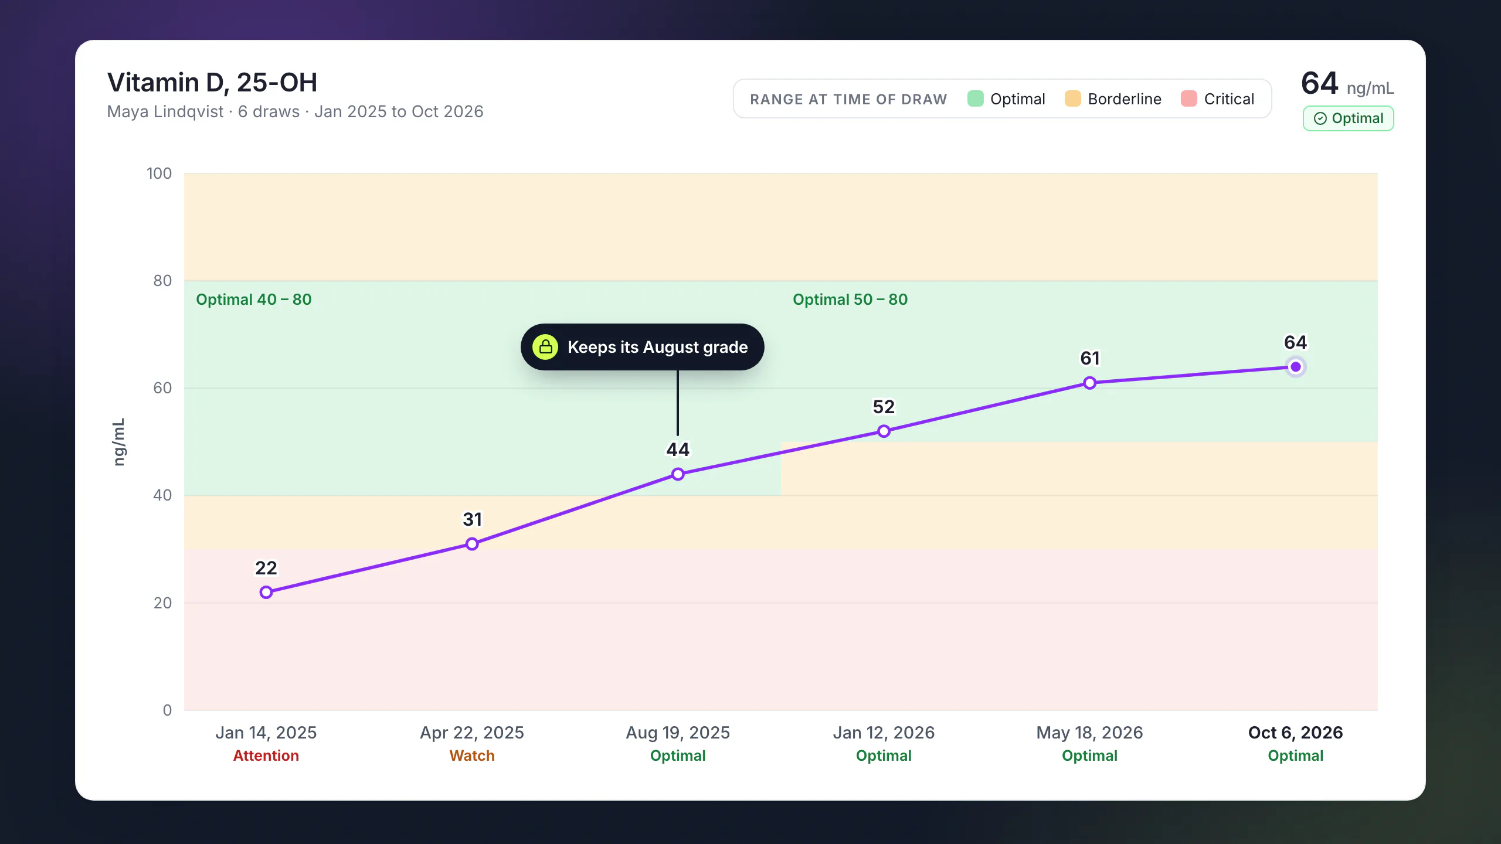Click the large 64 ng/mL latest value

pos(1347,84)
